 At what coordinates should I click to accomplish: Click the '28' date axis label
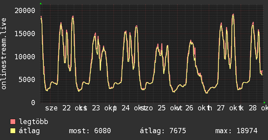253,108
